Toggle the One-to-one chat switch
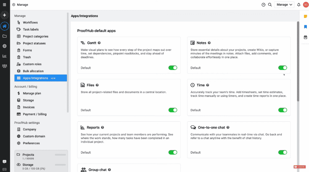 (283, 153)
